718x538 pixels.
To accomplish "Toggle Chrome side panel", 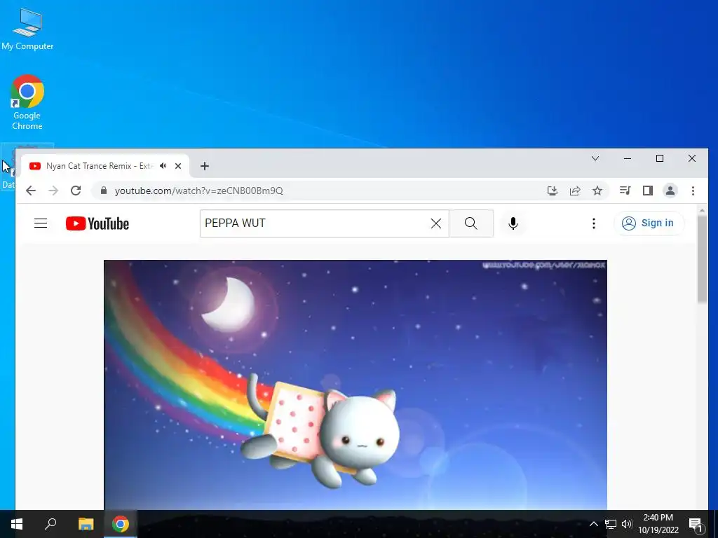I will click(x=647, y=191).
